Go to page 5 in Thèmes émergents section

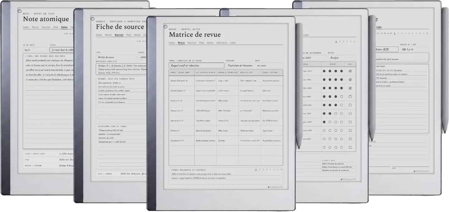point(271,170)
